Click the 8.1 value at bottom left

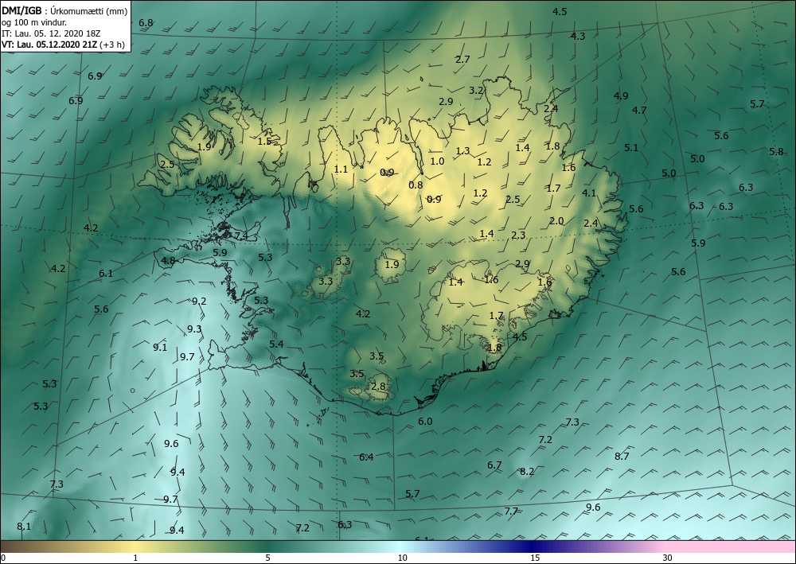click(24, 527)
